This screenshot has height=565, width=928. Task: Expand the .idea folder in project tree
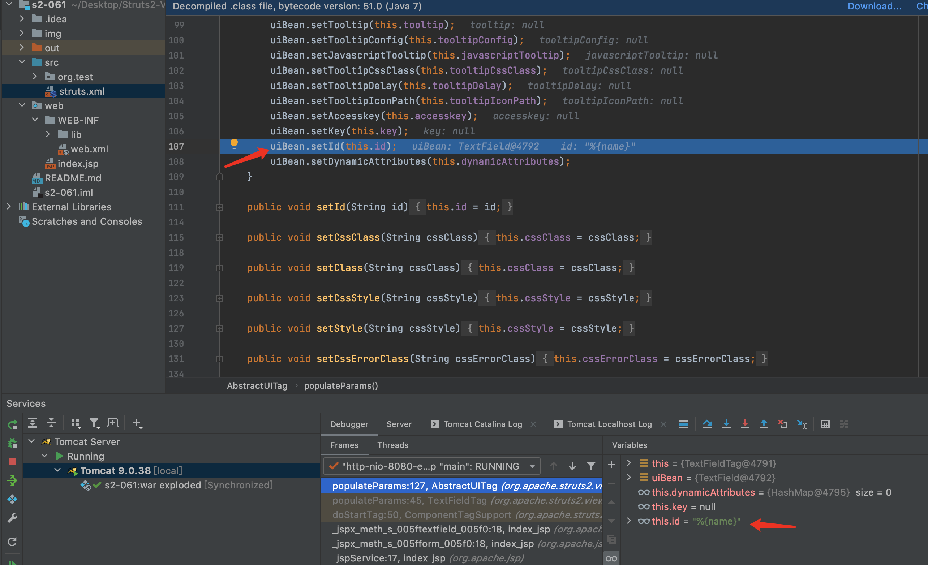pos(21,18)
